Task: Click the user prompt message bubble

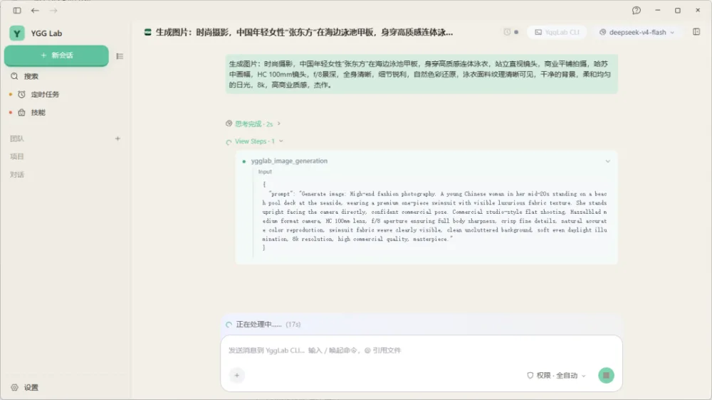Action: (x=422, y=75)
